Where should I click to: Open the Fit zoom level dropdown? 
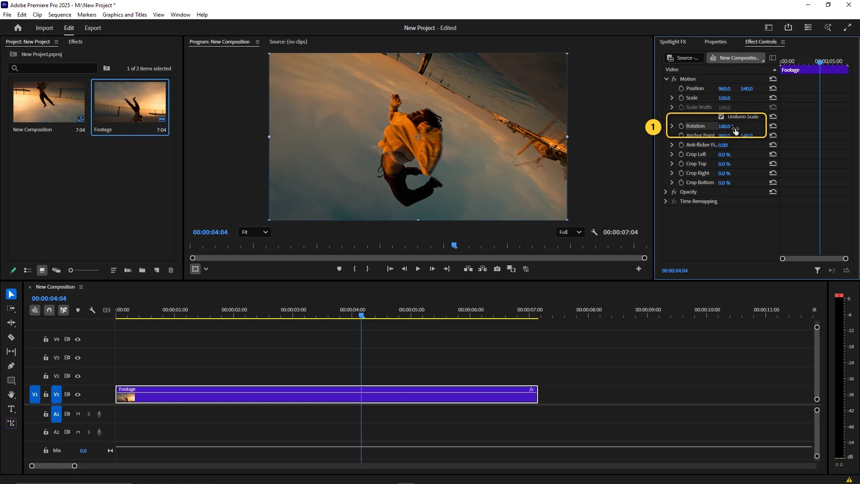pos(254,232)
